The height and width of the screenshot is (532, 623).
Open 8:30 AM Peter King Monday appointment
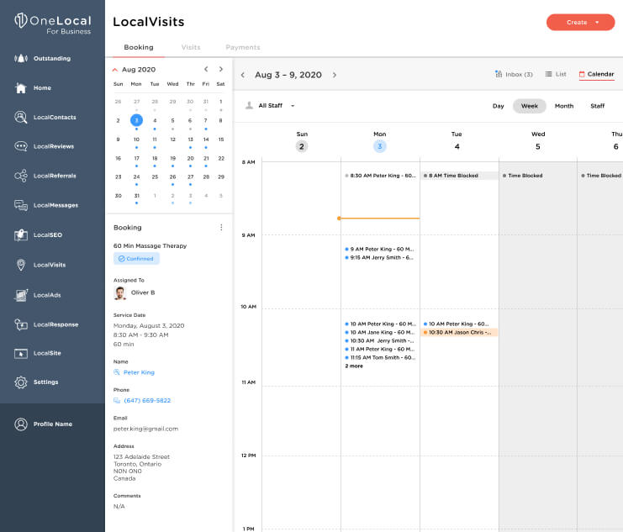(381, 176)
